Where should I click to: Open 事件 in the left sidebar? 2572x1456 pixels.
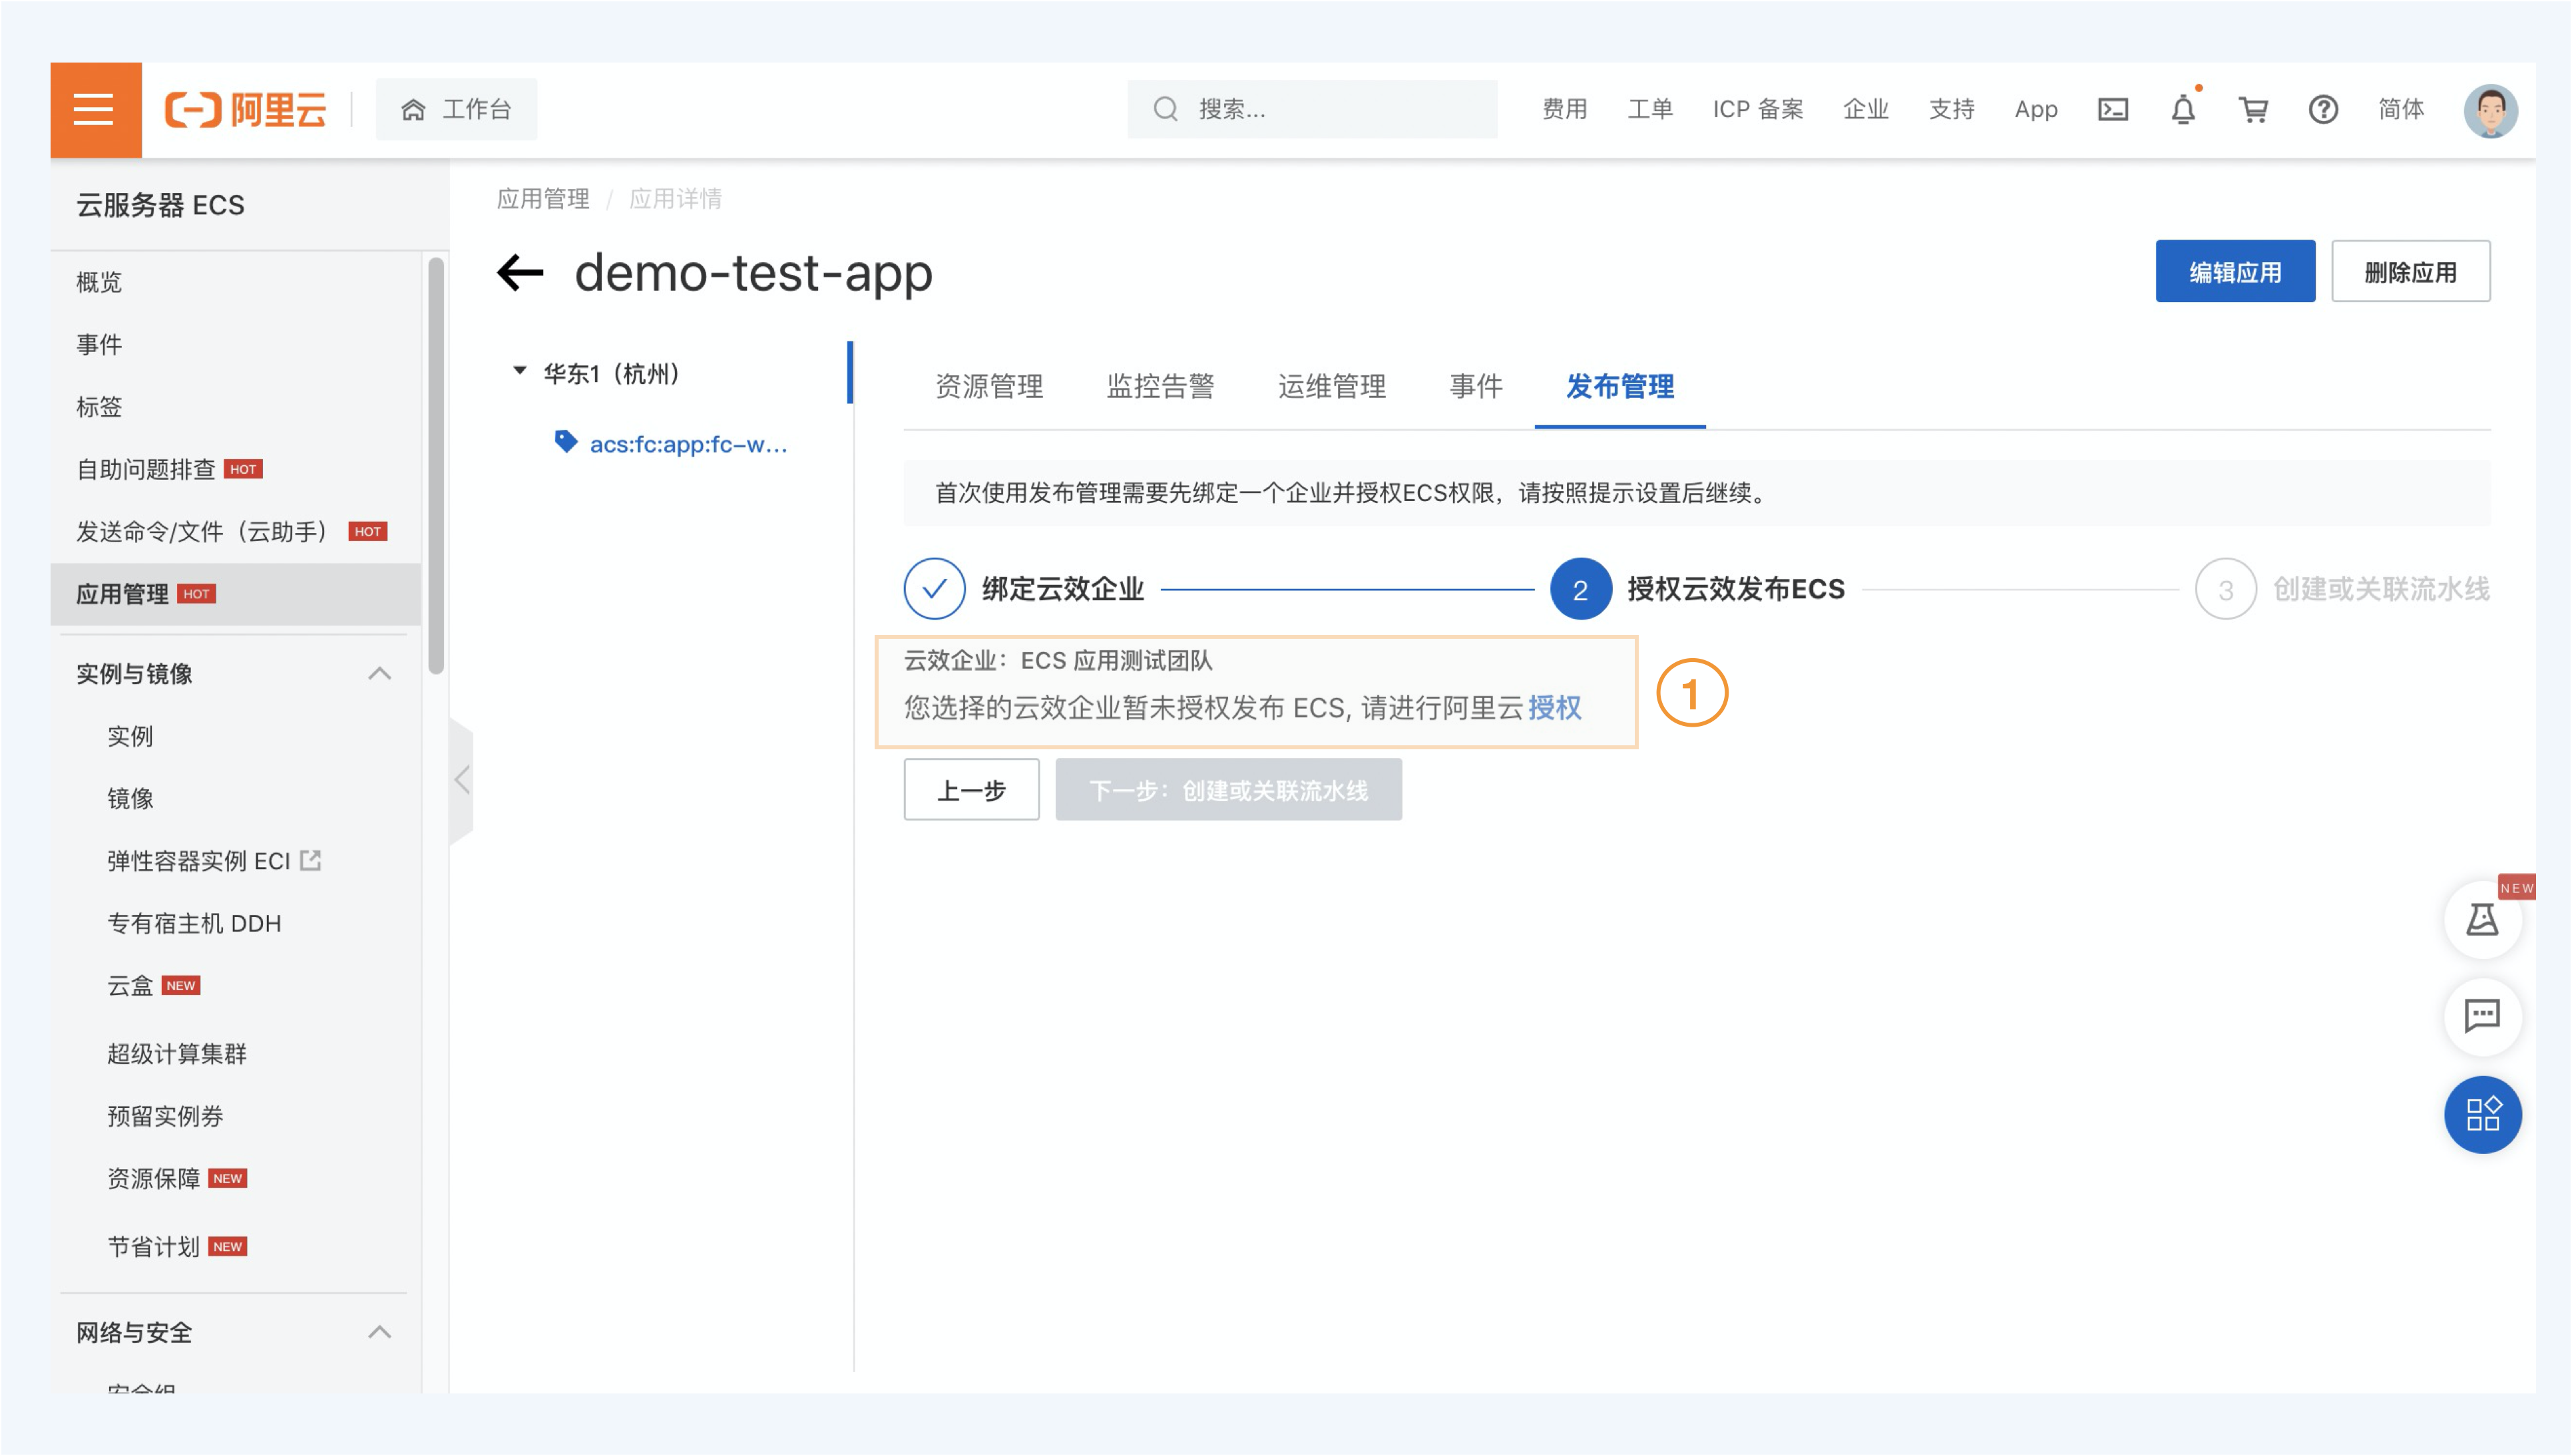(x=99, y=344)
